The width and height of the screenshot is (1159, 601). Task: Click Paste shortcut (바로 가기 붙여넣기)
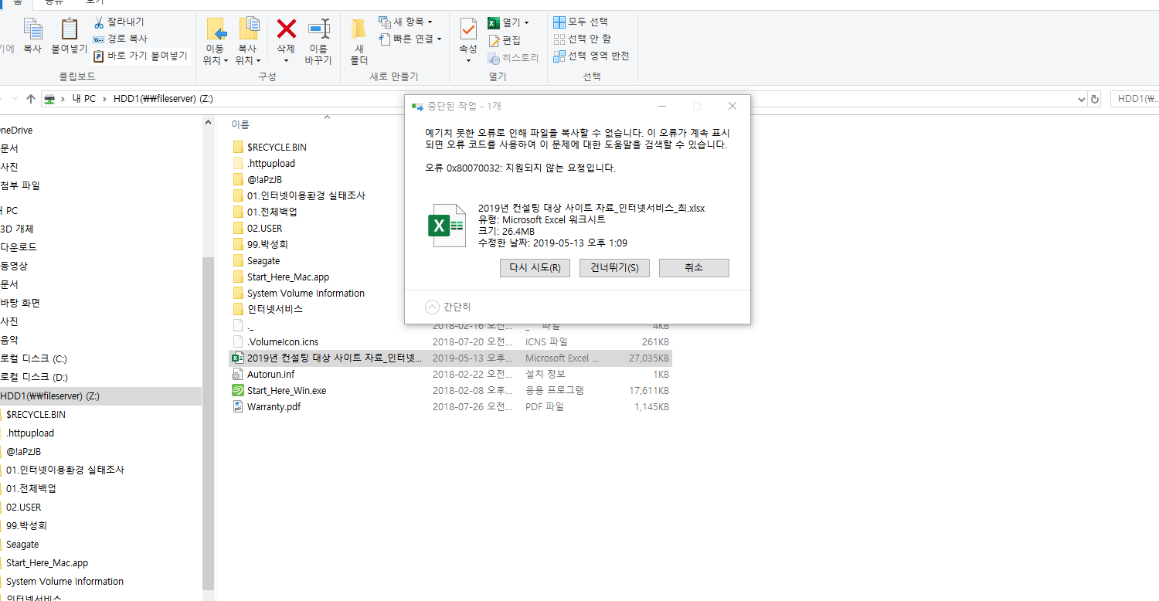coord(140,56)
